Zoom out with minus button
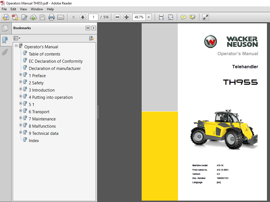This screenshot has height=202, width=270. pyautogui.click(x=117, y=17)
